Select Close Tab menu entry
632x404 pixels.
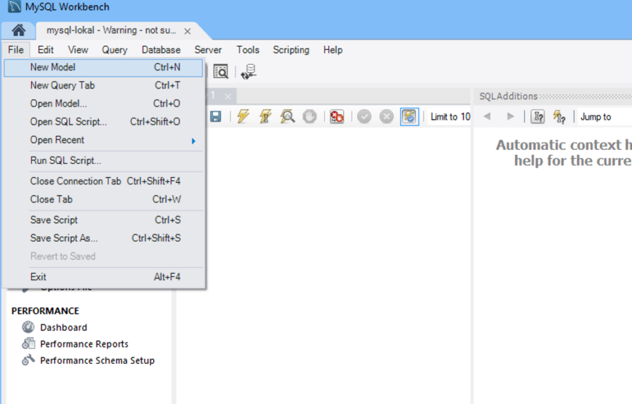point(104,199)
